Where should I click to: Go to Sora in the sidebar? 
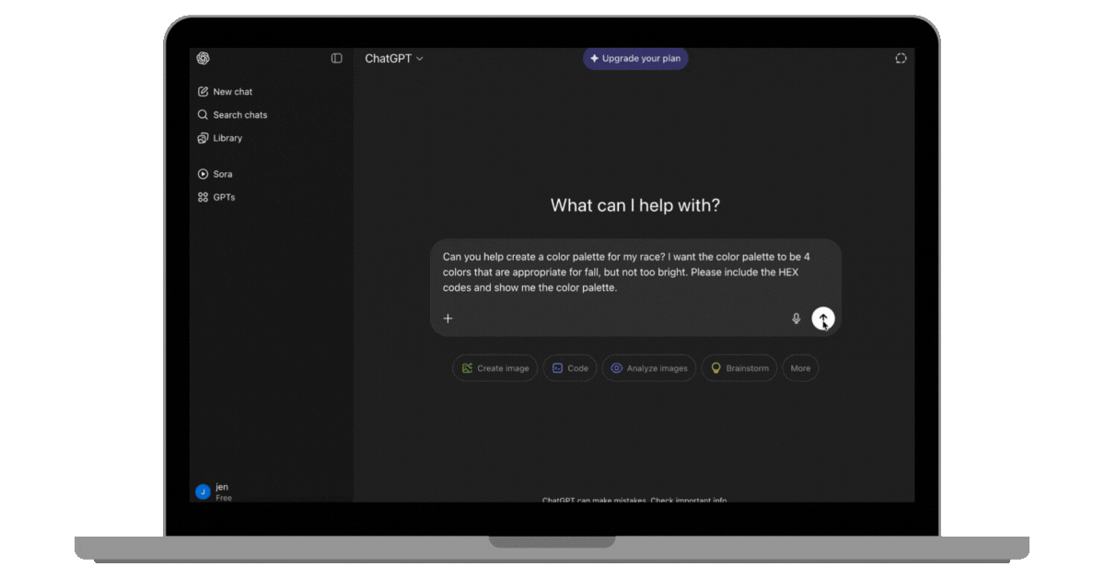[215, 174]
